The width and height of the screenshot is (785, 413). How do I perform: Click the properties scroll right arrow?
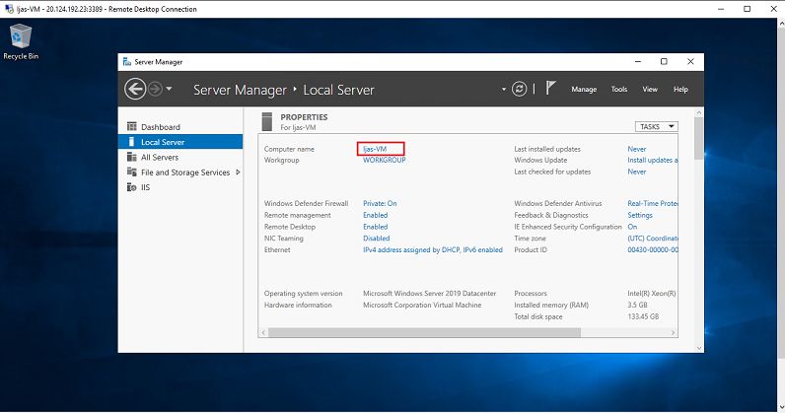pos(673,332)
